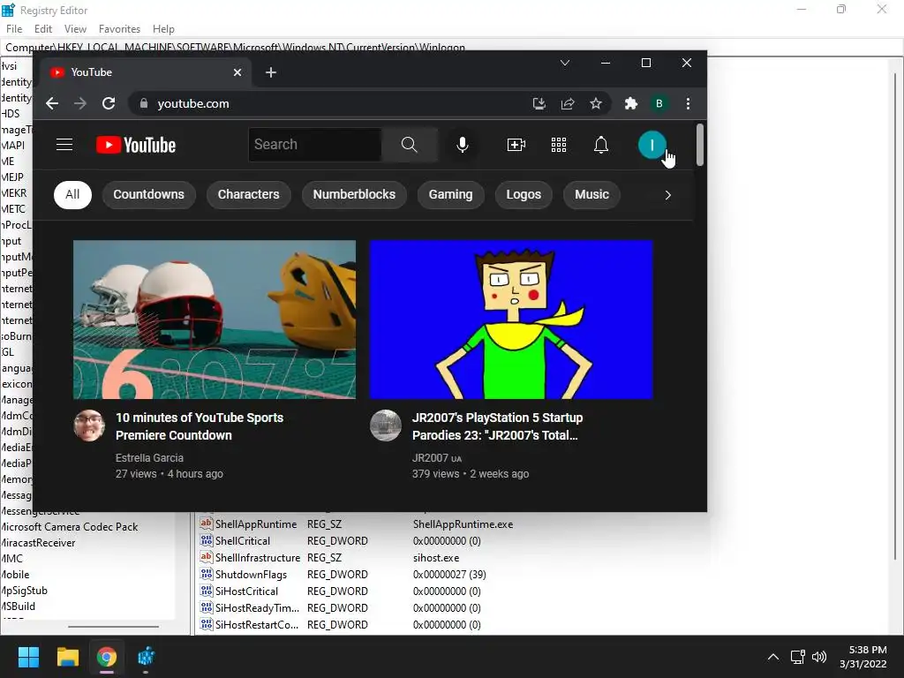Select the Logos chip

[524, 194]
